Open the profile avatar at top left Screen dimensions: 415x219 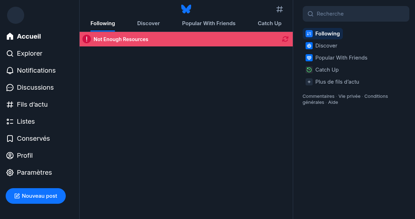[x=16, y=15]
